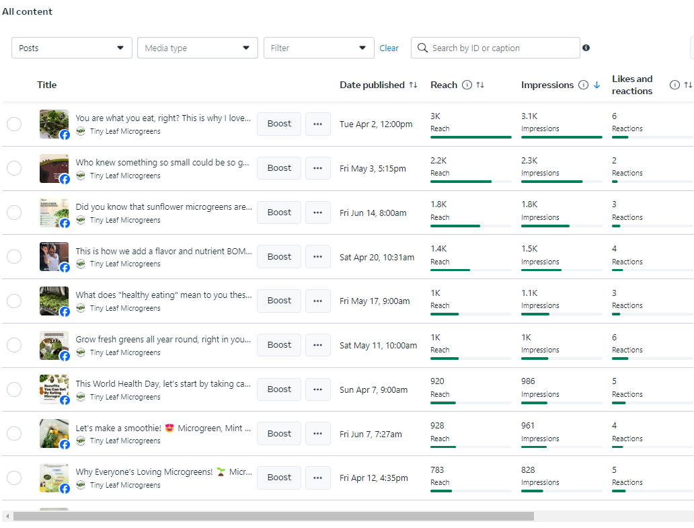The width and height of the screenshot is (694, 528).
Task: Open the Filter dropdown
Action: [x=319, y=48]
